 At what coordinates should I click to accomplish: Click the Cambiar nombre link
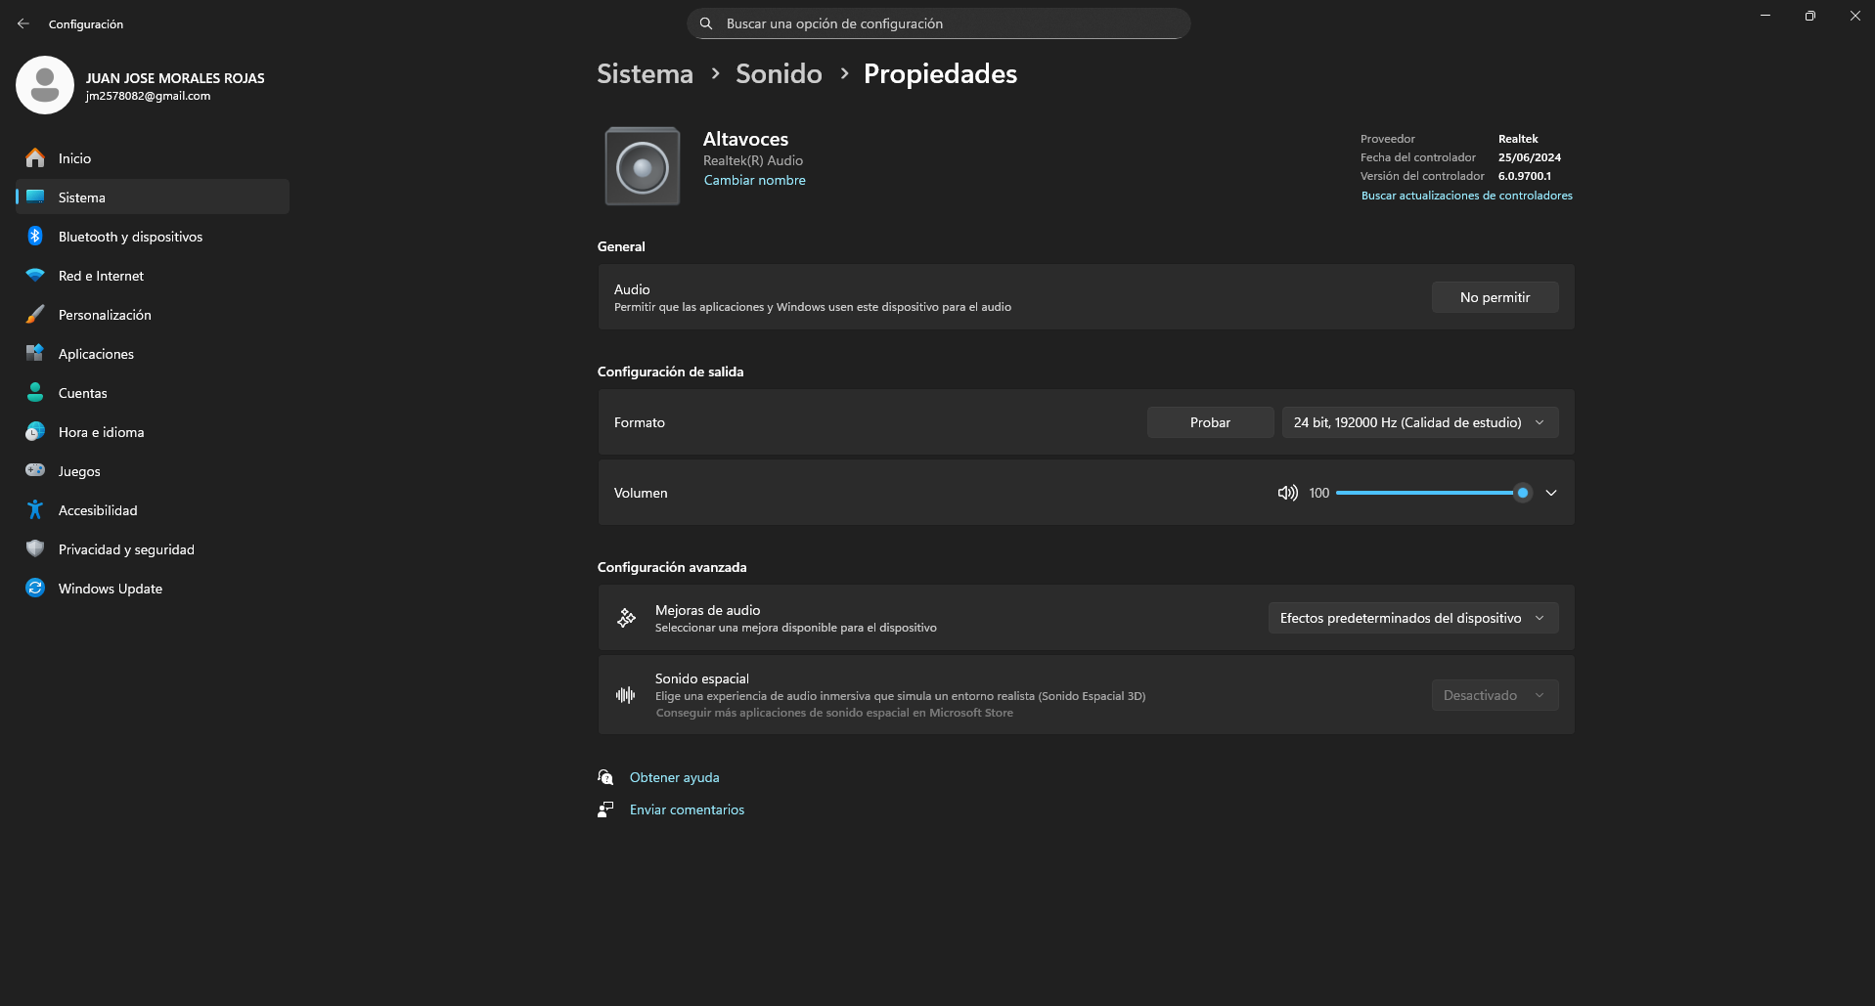(755, 180)
